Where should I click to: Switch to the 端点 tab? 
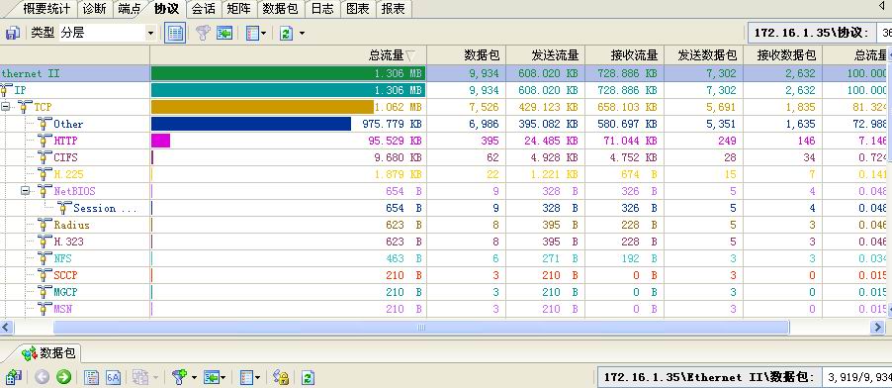pos(131,9)
